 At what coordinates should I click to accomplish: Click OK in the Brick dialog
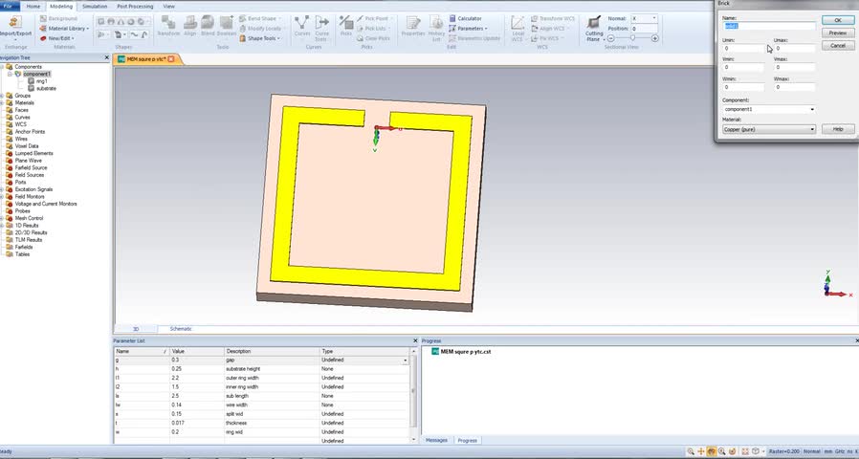point(838,20)
